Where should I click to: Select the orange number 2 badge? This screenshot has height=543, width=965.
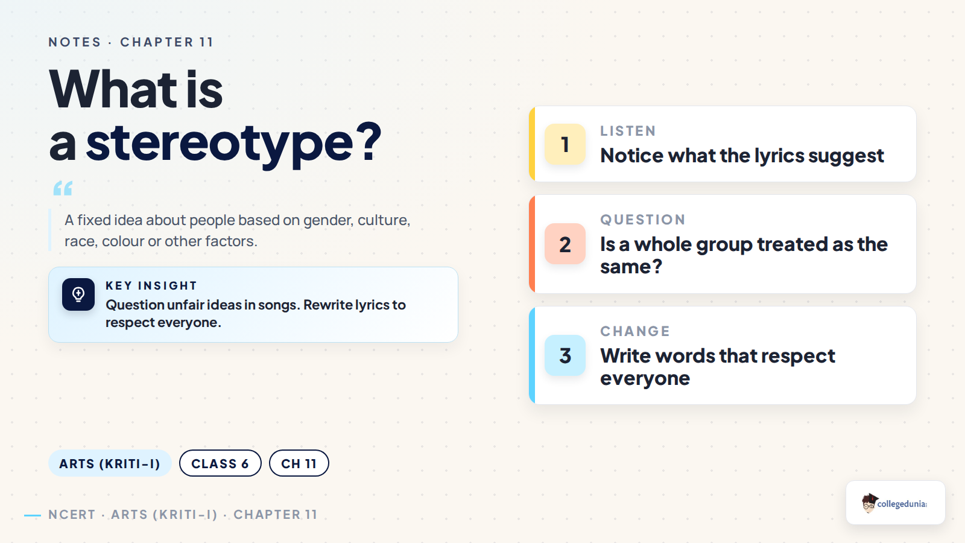[565, 244]
